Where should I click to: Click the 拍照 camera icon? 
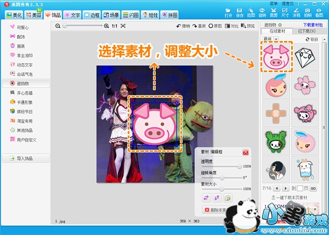point(308,13)
